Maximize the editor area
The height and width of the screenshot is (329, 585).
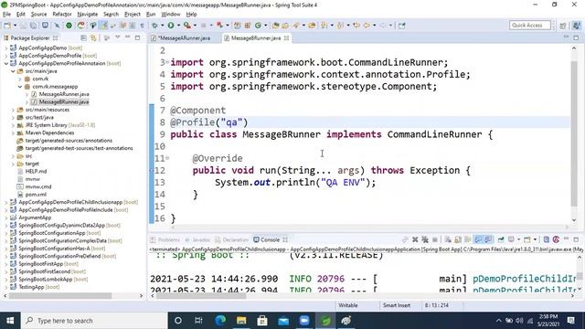[576, 37]
